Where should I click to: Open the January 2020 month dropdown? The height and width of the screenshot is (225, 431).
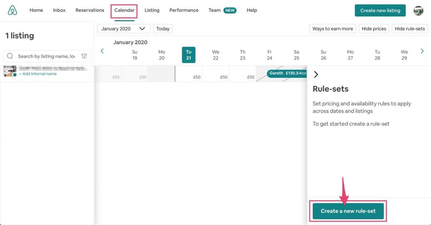[123, 29]
